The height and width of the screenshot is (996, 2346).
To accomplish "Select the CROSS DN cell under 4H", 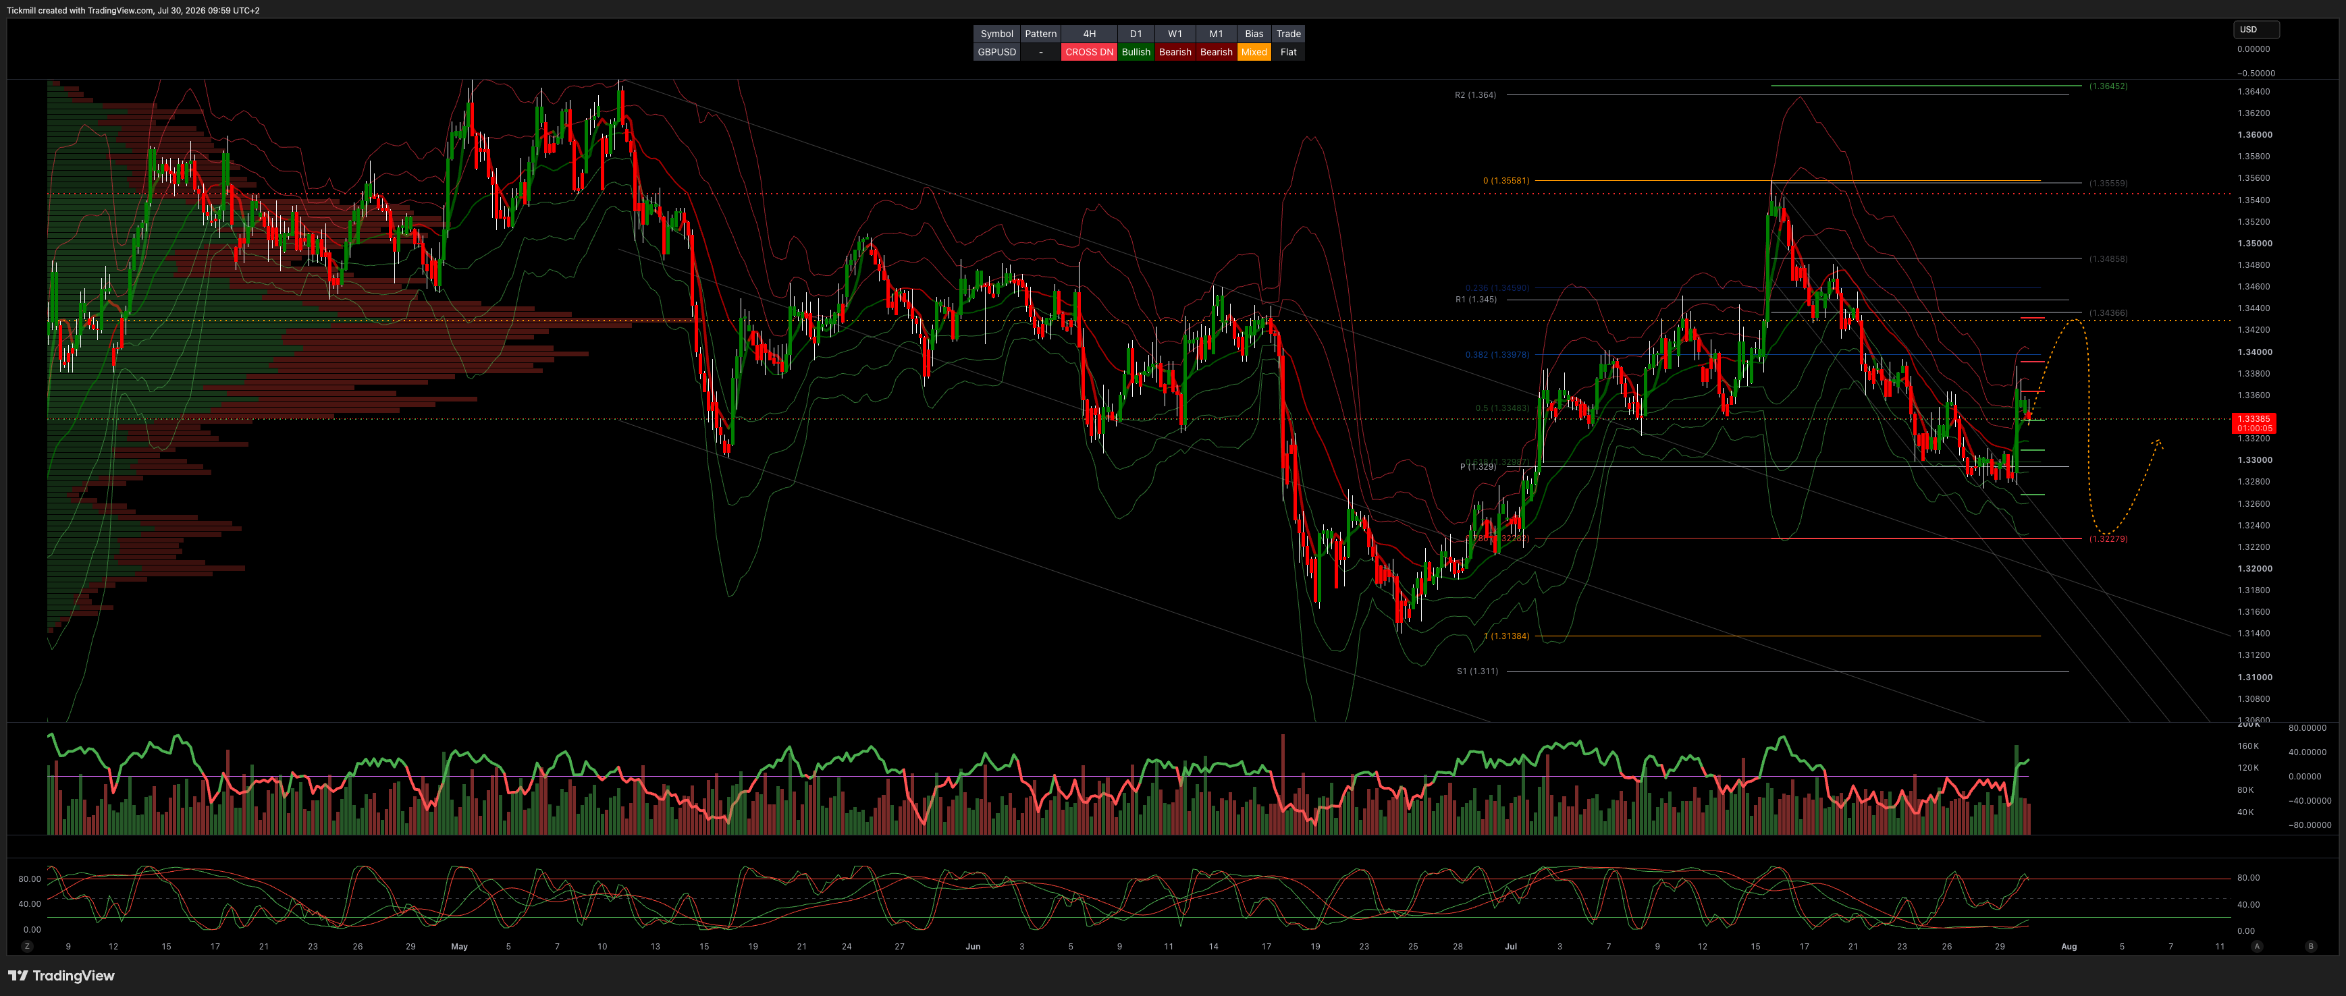I will point(1089,52).
